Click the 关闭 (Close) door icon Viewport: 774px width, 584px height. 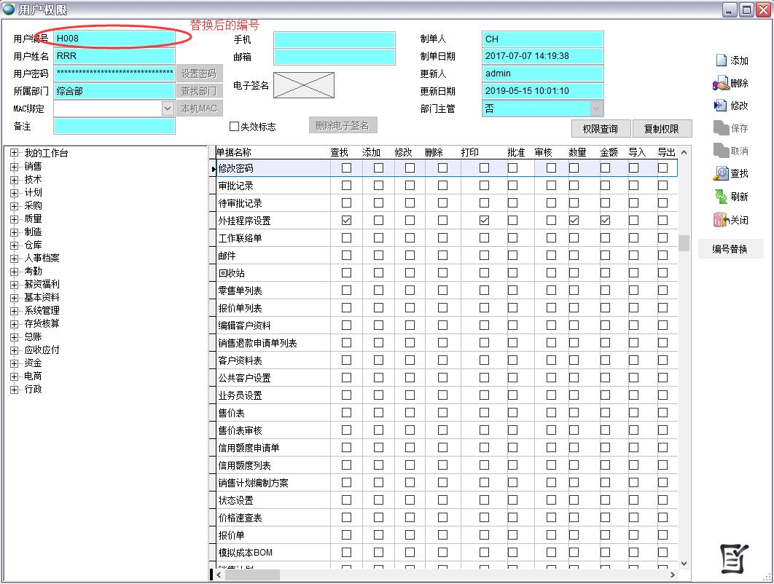point(721,220)
